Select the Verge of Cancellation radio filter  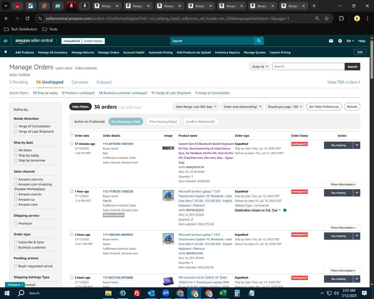(16, 126)
